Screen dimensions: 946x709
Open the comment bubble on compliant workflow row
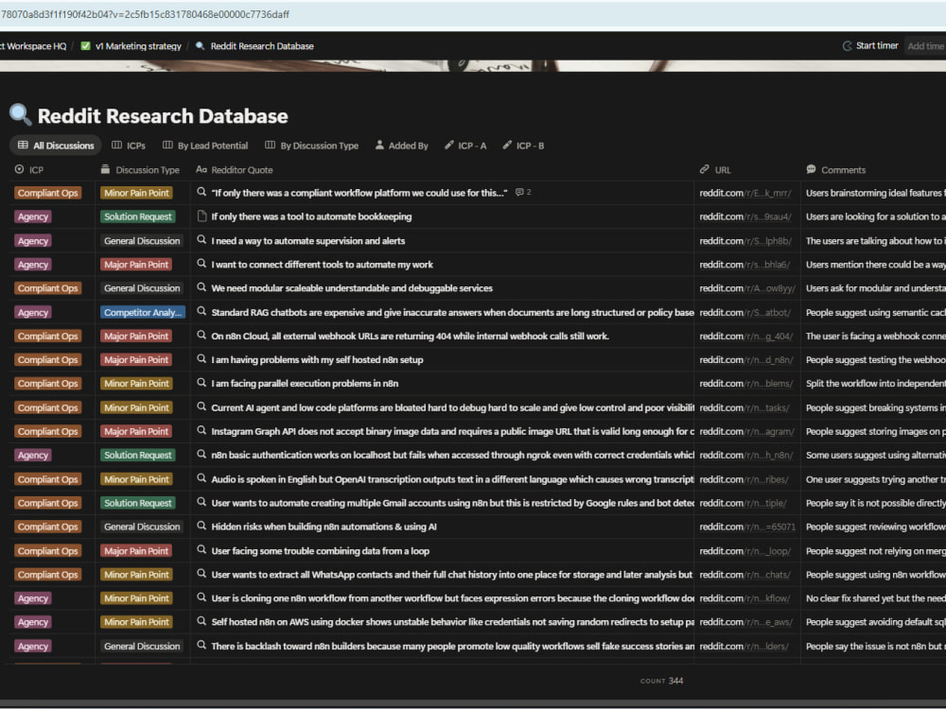click(x=523, y=192)
